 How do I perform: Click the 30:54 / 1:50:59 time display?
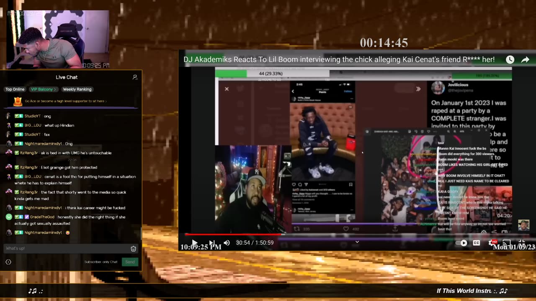click(x=255, y=242)
